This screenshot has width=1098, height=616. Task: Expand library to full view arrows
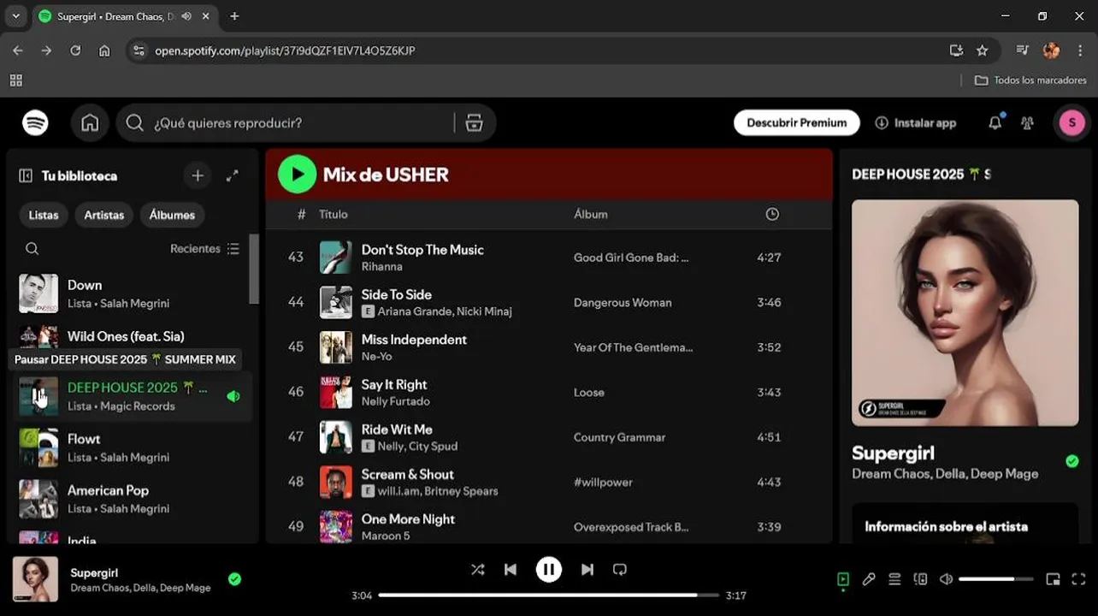[232, 175]
